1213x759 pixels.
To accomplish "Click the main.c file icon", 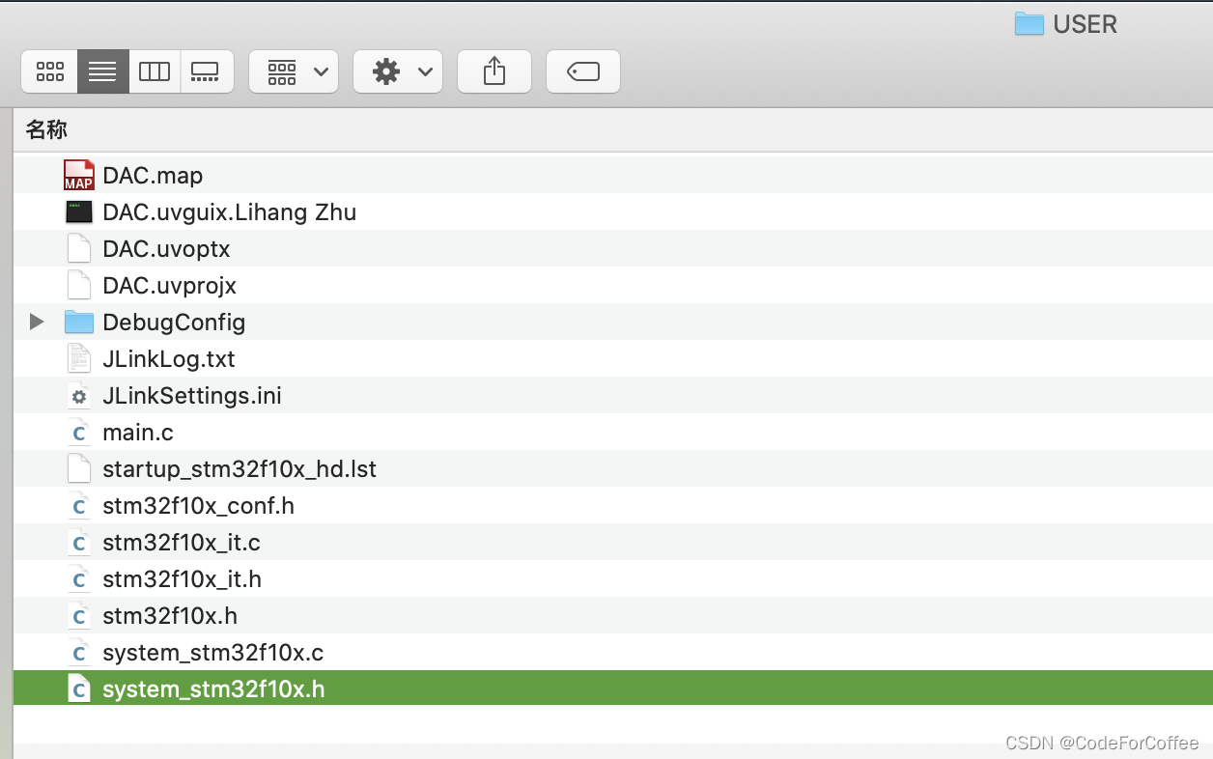I will point(79,432).
